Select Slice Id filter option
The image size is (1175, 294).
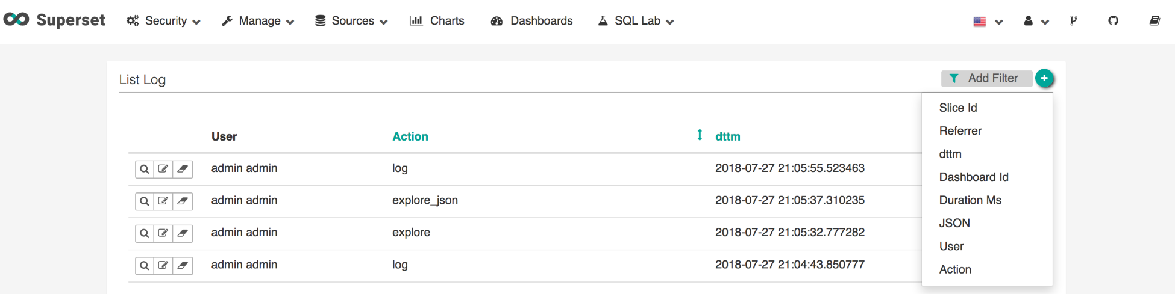[958, 108]
